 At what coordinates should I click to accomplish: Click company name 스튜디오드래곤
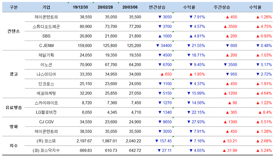[x=46, y=27]
